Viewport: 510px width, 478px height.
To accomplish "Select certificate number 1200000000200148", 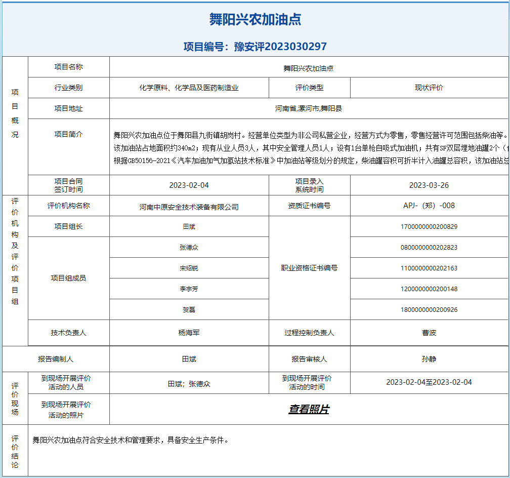I will click(x=429, y=289).
